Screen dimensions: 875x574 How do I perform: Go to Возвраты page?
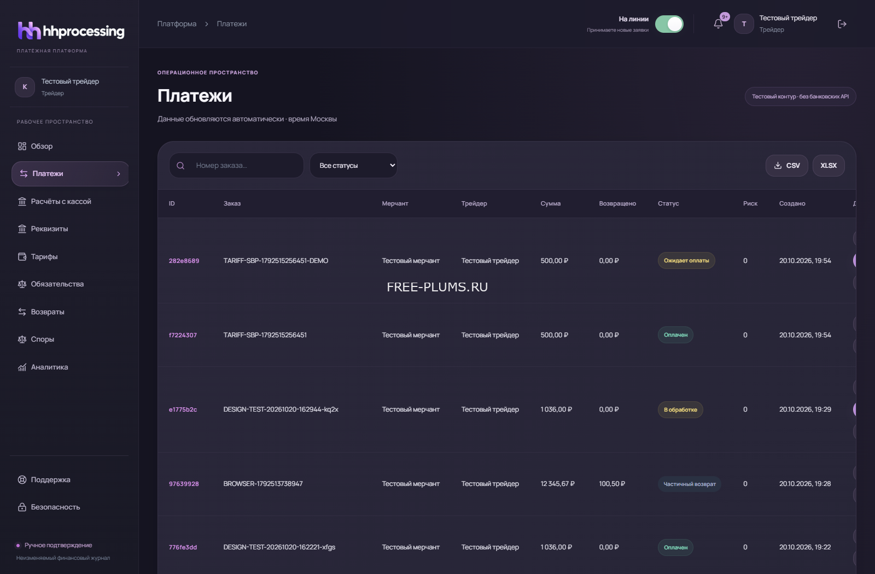click(x=69, y=312)
